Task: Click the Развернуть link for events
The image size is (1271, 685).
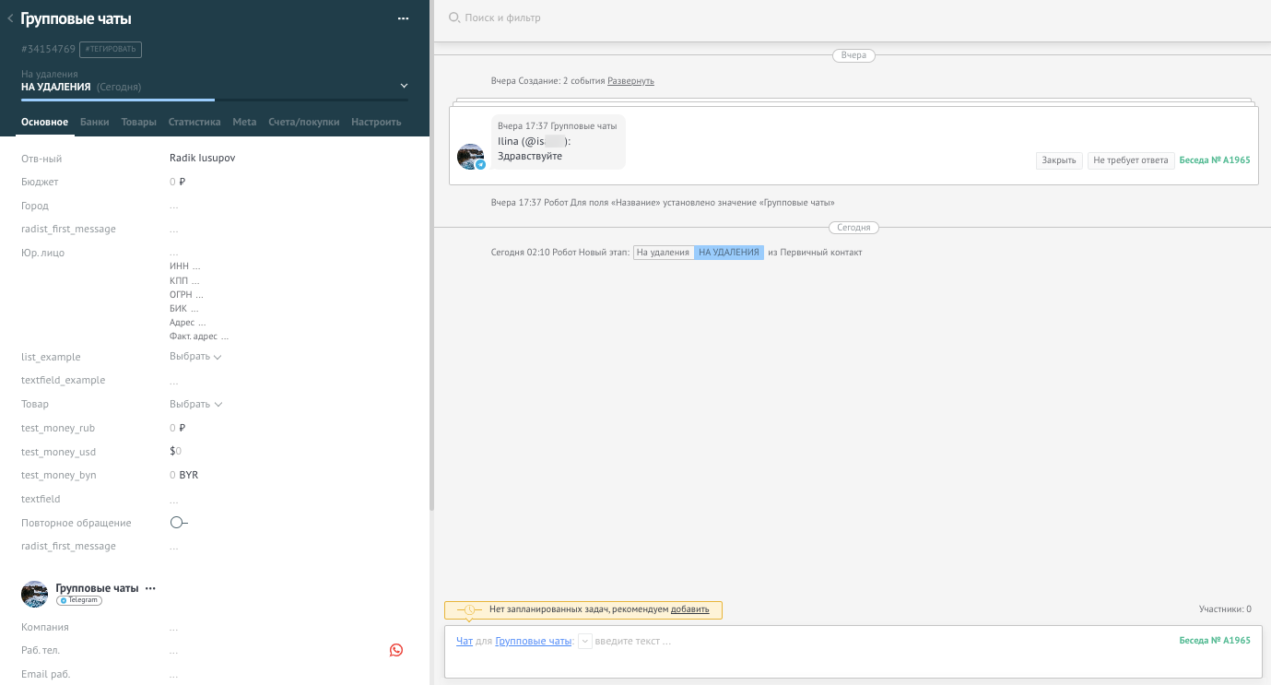Action: click(630, 81)
